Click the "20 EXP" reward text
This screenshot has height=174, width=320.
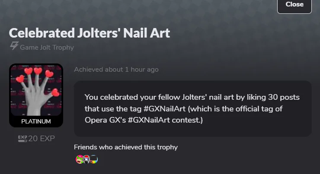(42, 139)
